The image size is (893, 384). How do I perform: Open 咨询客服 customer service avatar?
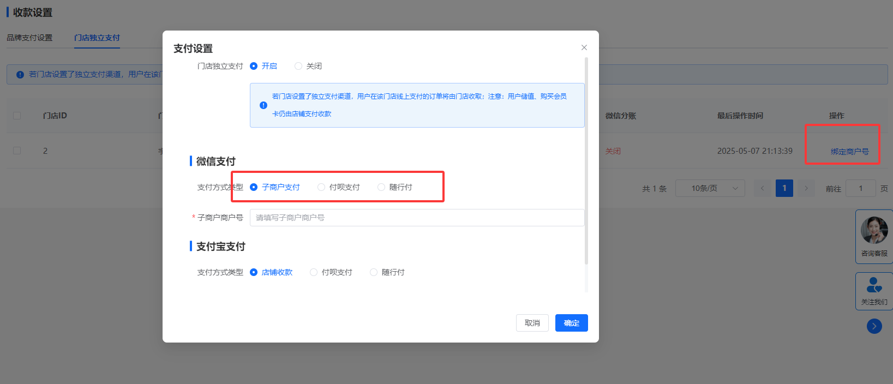click(x=874, y=230)
